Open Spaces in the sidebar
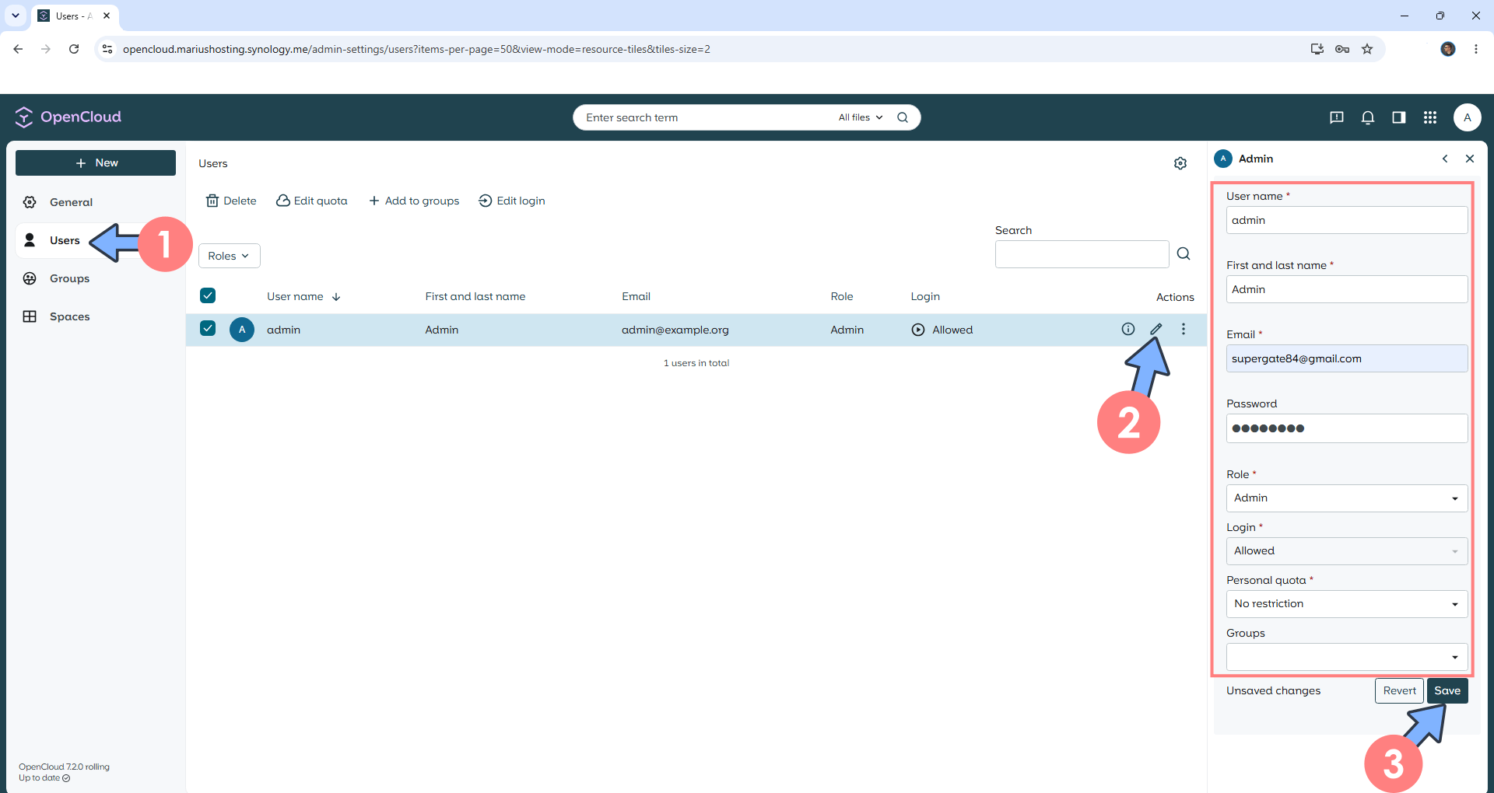 96,316
